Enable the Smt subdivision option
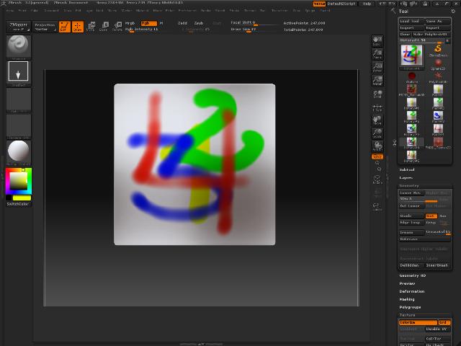The height and width of the screenshot is (346, 461). click(x=431, y=216)
